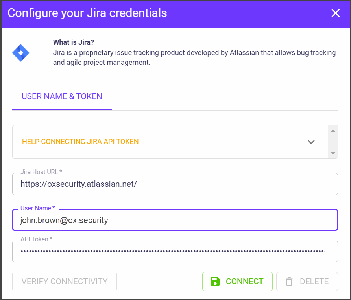Click the 'Configure your Jira credentials' title
The width and height of the screenshot is (351, 300).
coord(87,13)
